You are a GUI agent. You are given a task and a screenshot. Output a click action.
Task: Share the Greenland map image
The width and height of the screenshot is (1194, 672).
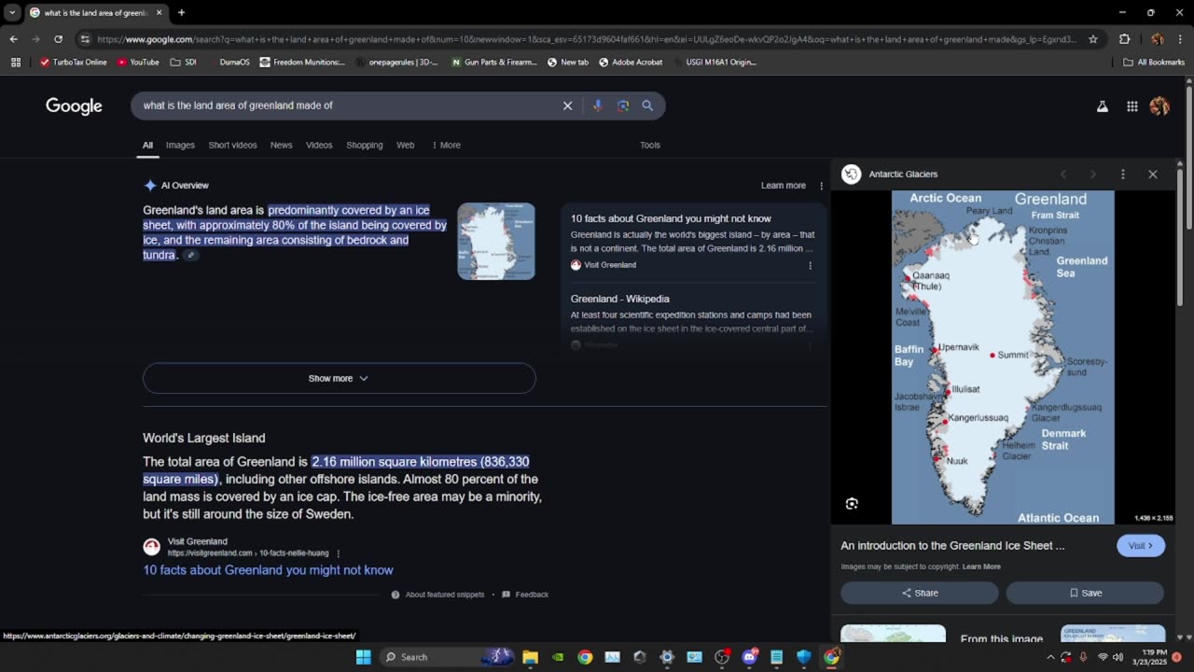920,593
